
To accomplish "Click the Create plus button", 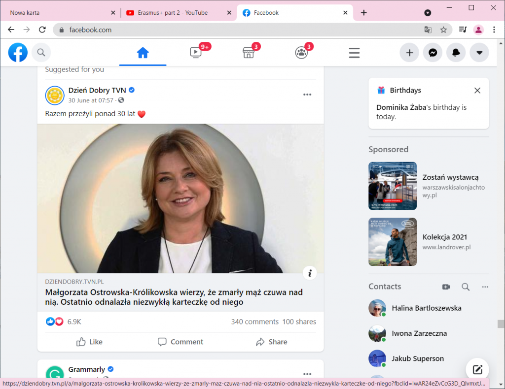I will 409,52.
